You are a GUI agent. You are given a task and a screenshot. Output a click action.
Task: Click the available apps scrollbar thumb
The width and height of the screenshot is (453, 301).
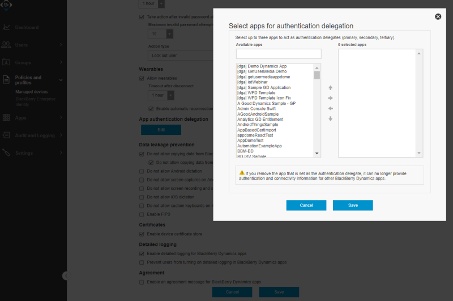coord(317,75)
